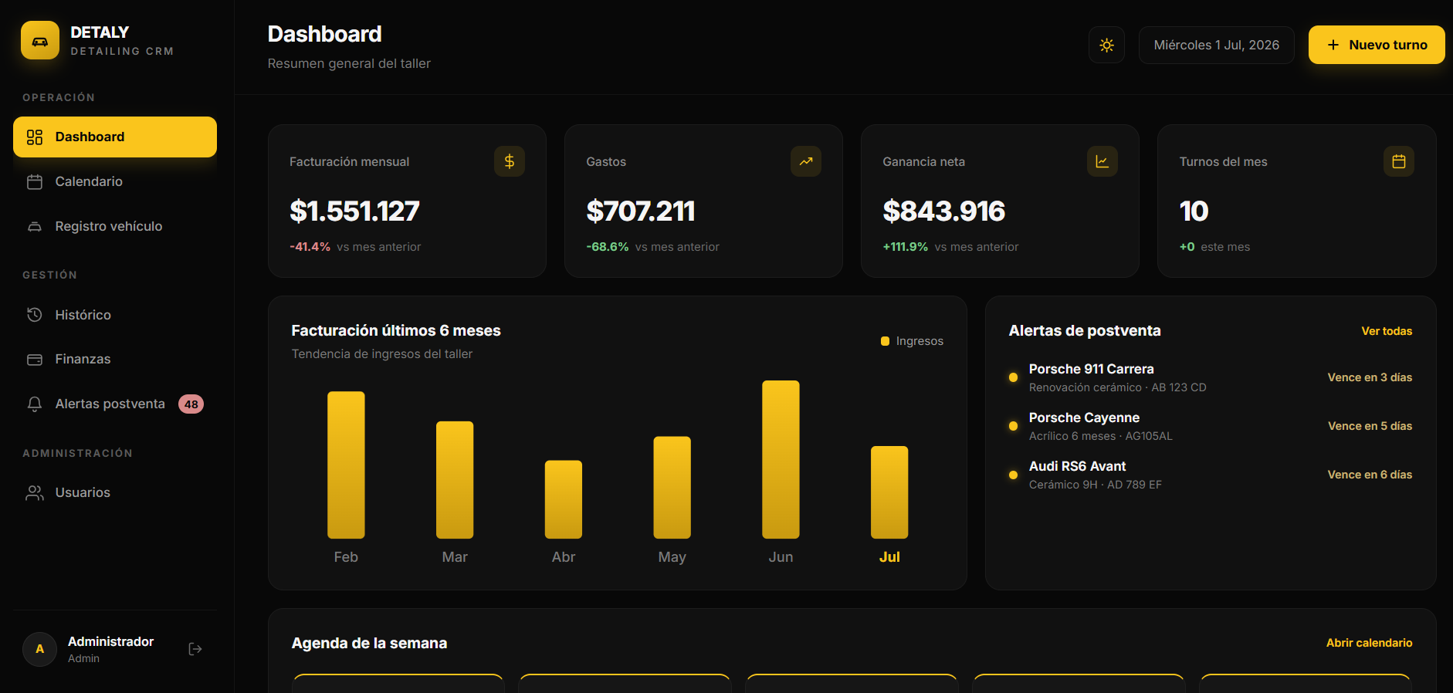The width and height of the screenshot is (1453, 693).
Task: Click yellow dot beside Audi RS6 Avant
Action: pyautogui.click(x=1013, y=475)
